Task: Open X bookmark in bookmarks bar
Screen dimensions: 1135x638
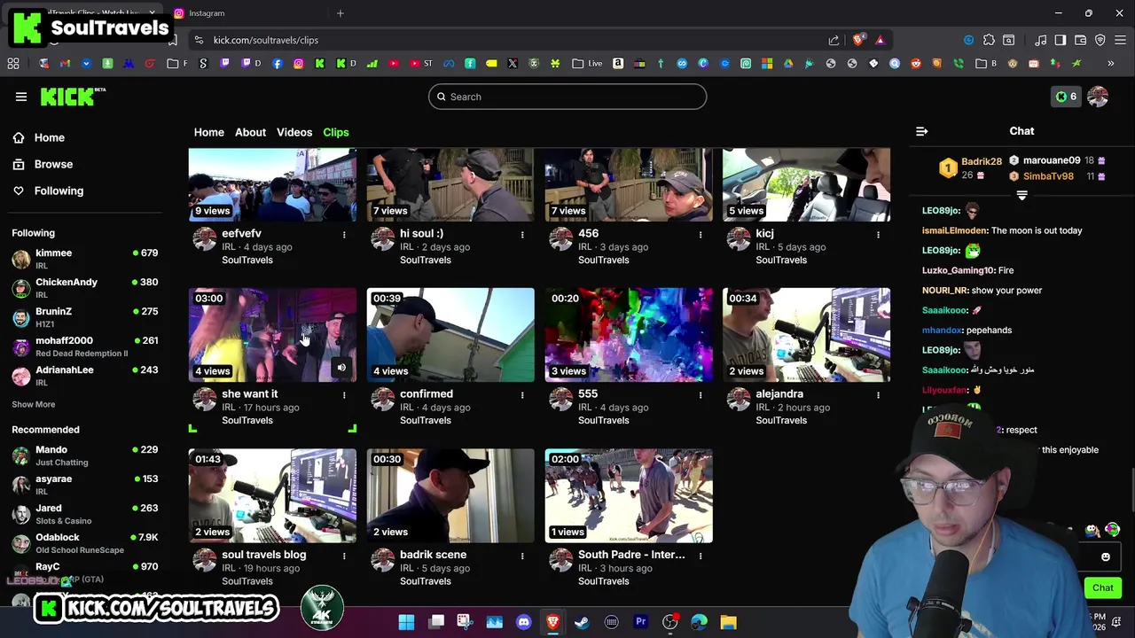Action: [x=513, y=63]
